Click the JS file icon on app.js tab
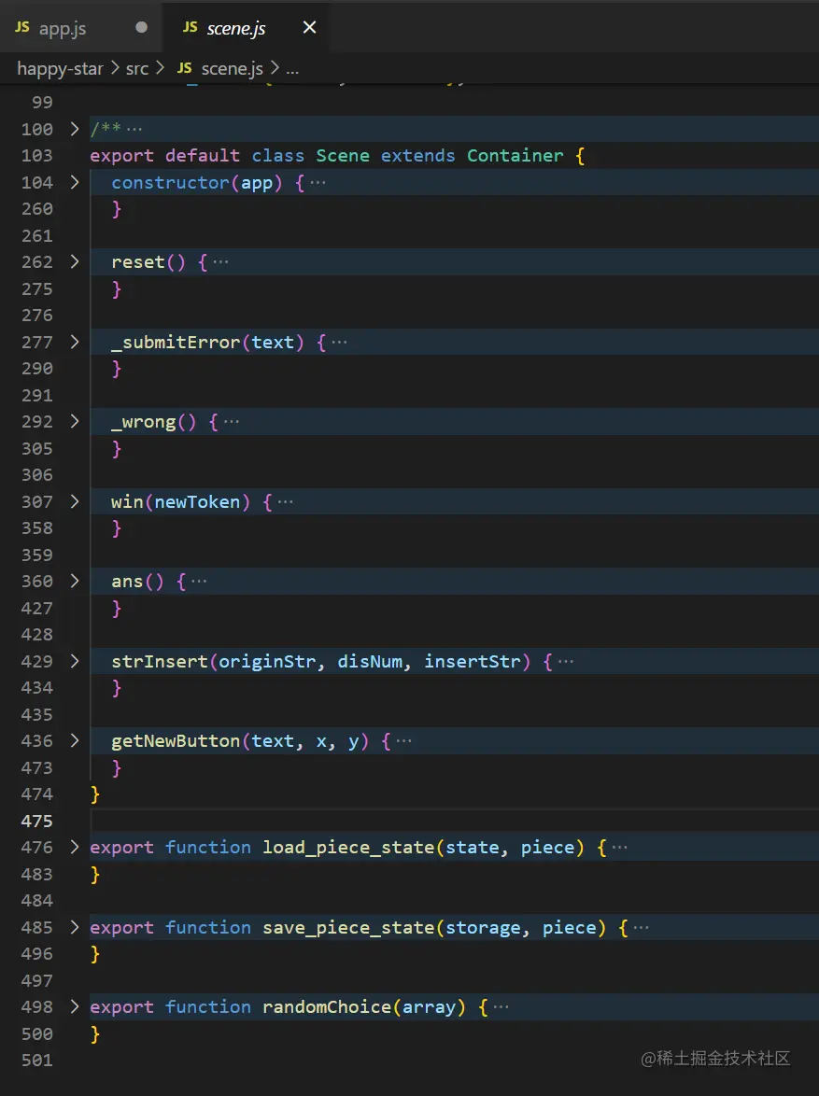819x1096 pixels. pos(22,26)
